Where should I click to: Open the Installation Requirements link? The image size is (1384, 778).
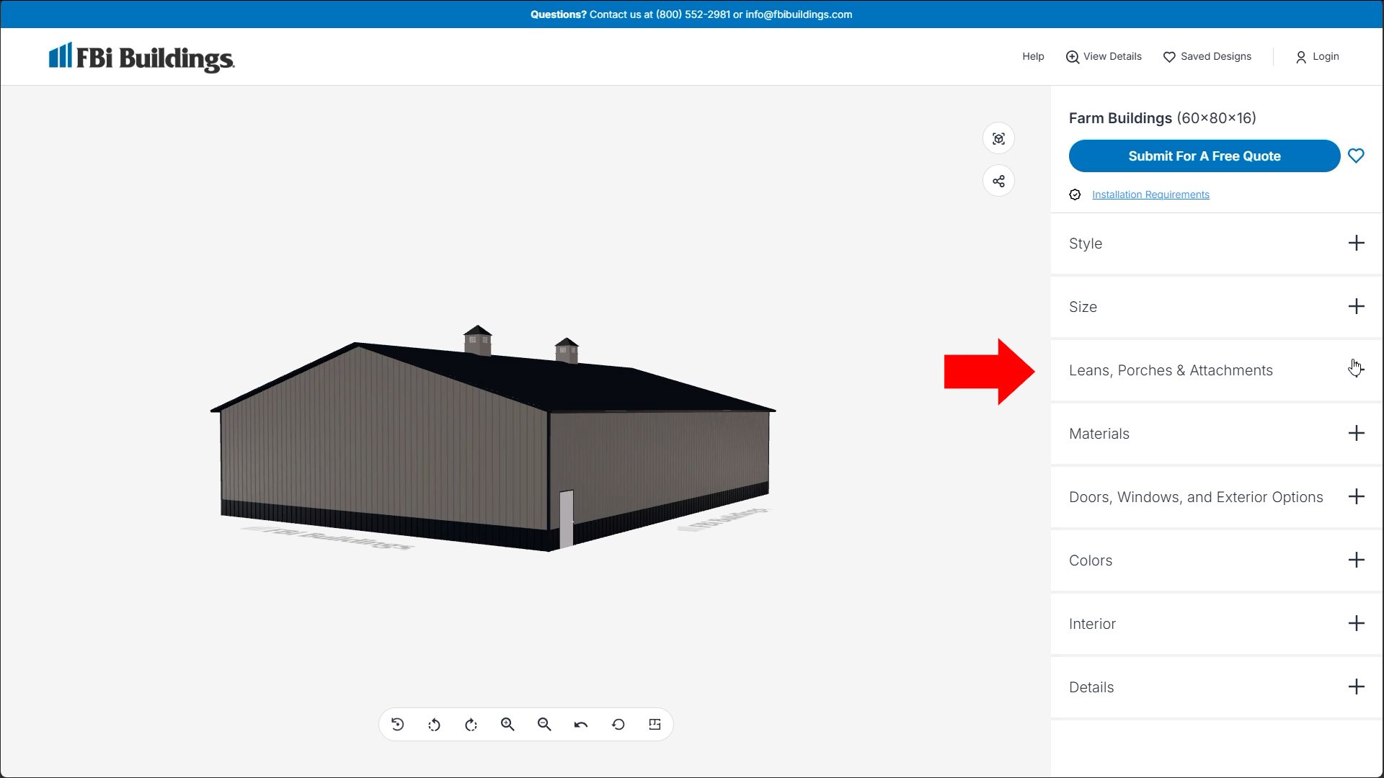(x=1150, y=194)
